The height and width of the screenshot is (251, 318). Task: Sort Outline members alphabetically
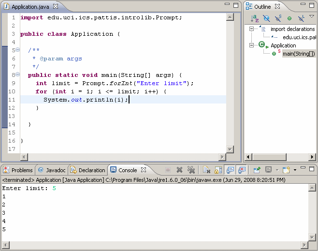point(255,18)
